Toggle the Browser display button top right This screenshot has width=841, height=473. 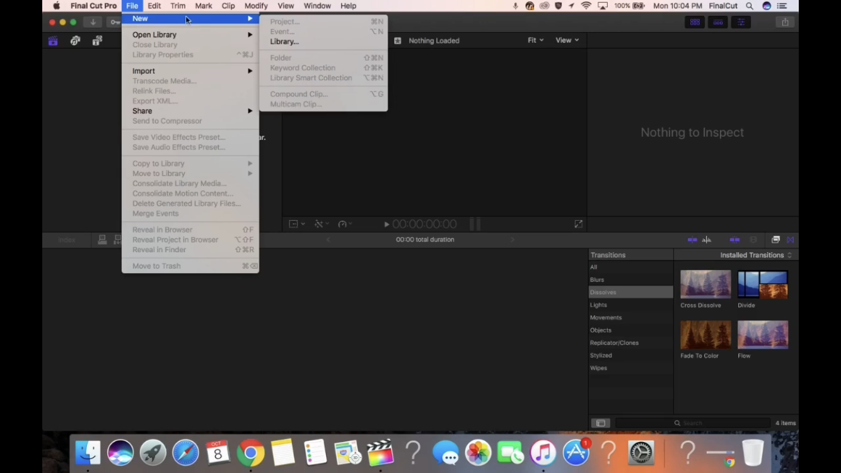click(x=695, y=21)
